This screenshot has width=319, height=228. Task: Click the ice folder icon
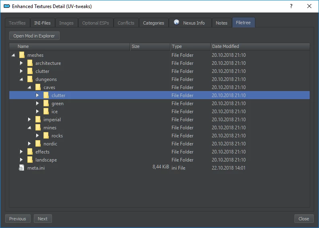[x=46, y=112]
